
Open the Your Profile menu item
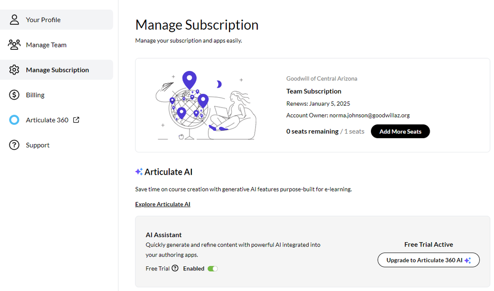(x=43, y=20)
